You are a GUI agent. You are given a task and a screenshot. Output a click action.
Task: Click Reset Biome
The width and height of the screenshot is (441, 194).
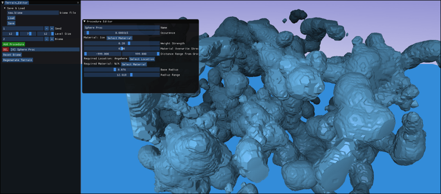coord(12,55)
